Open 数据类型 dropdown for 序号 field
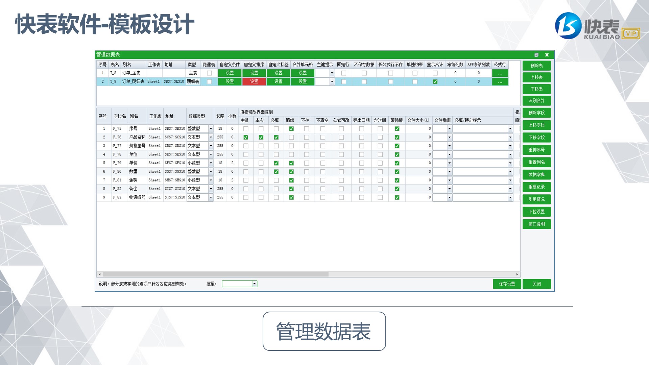 [x=211, y=129]
